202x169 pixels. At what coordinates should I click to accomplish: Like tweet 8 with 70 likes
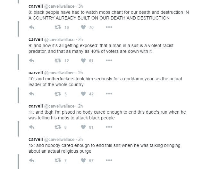(83, 27)
